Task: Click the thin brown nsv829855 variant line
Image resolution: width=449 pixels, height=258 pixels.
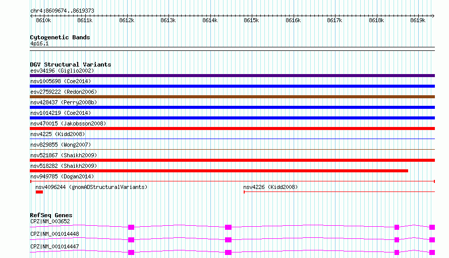Action: point(232,149)
